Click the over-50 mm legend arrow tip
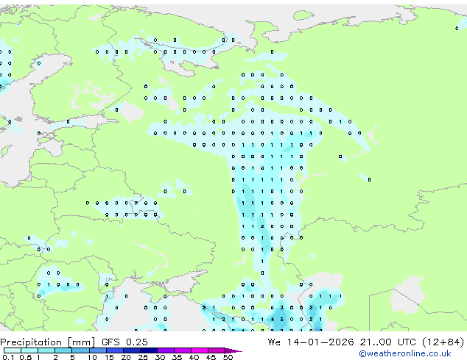 [x=233, y=351]
